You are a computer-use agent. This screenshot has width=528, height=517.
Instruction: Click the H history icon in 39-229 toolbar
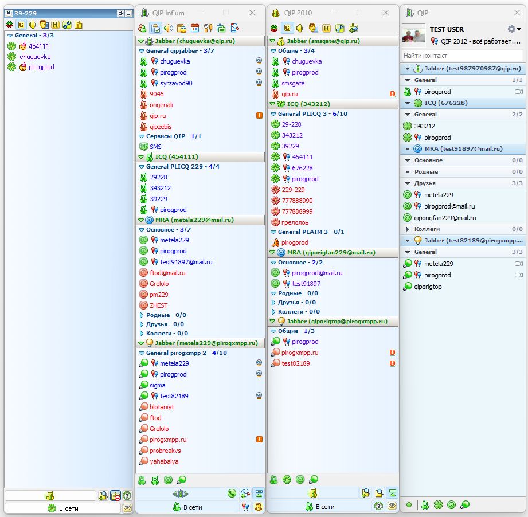tap(55, 25)
